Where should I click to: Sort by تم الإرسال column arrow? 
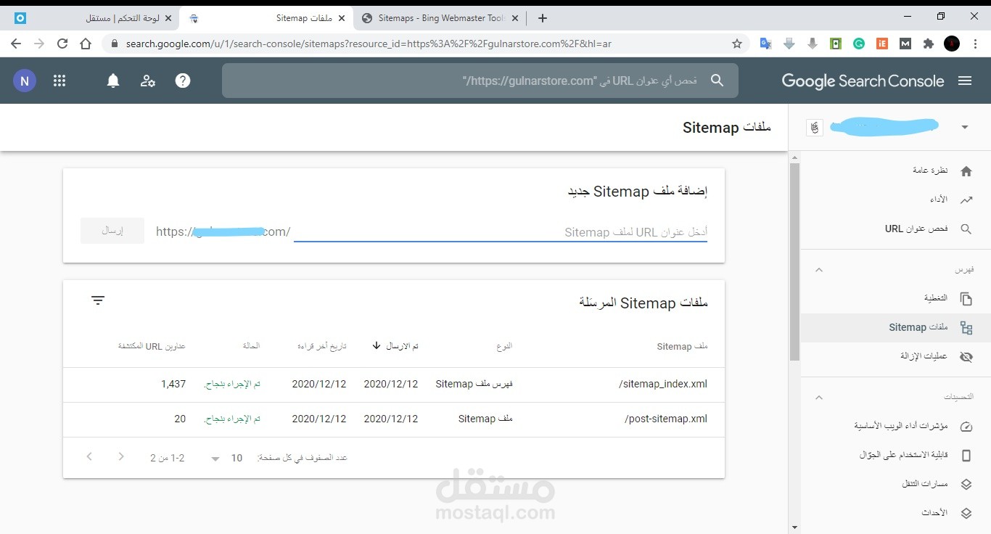[376, 346]
